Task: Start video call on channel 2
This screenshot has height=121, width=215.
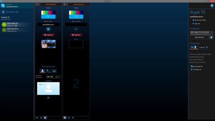Action: (x=76, y=29)
